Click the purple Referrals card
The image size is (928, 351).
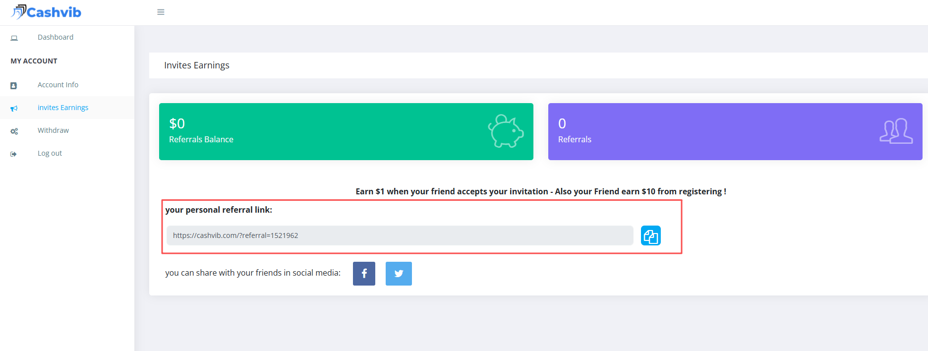735,131
